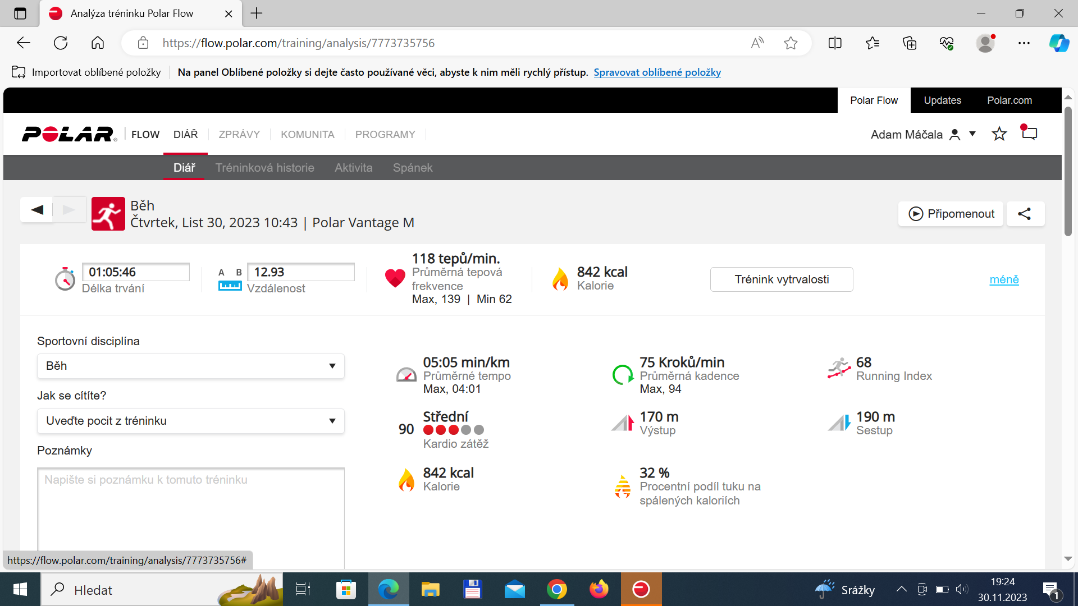Click the page vertical scrollbar thumb
This screenshot has height=606, width=1078.
[1068, 170]
